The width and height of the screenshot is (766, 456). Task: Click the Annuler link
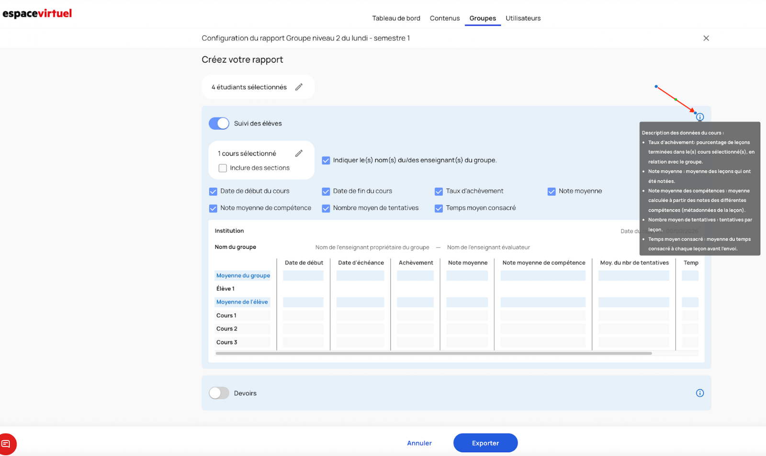(x=419, y=443)
